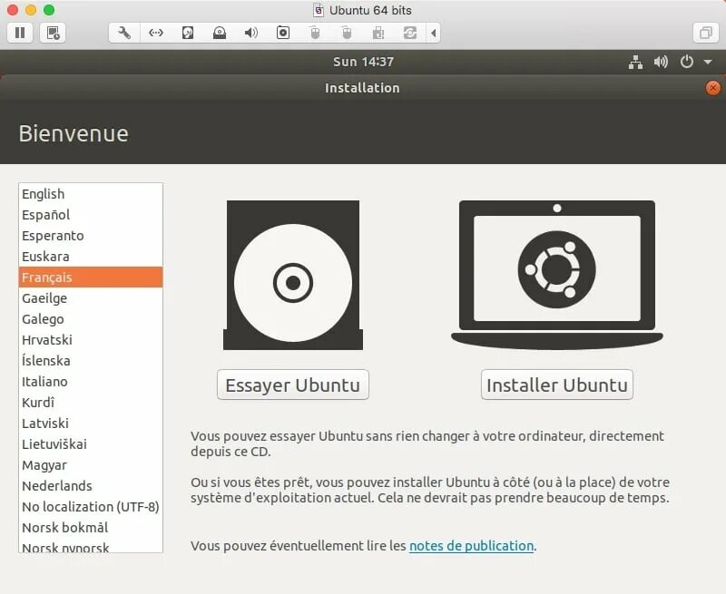Image resolution: width=726 pixels, height=594 pixels.
Task: Click the CD disc image
Action: click(x=293, y=276)
